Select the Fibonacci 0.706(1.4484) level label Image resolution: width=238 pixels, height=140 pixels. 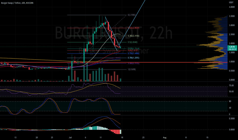[133, 53]
